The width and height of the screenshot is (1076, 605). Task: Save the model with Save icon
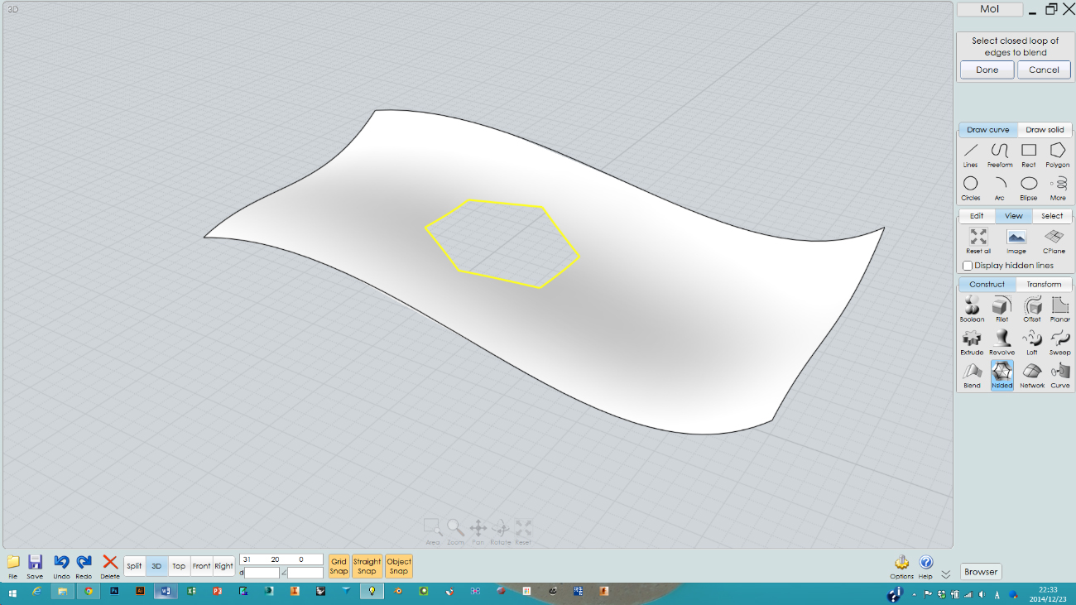(35, 566)
